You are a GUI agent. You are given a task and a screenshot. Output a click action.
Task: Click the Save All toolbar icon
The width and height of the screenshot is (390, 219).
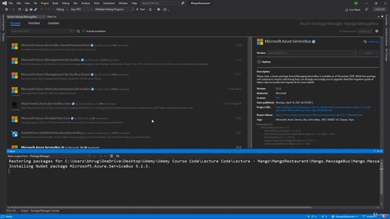(35, 10)
